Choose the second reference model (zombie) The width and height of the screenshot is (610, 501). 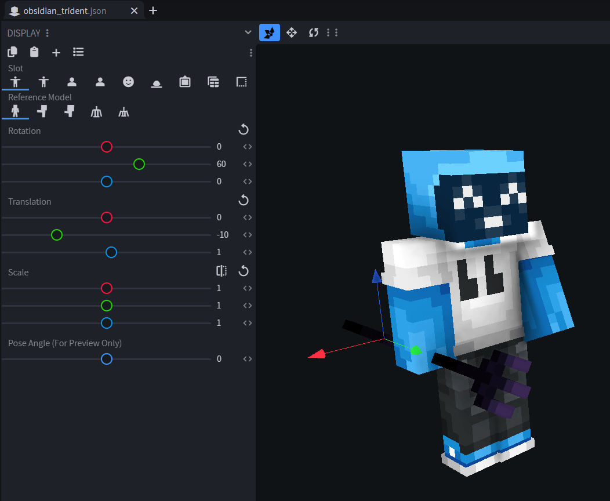coord(42,111)
